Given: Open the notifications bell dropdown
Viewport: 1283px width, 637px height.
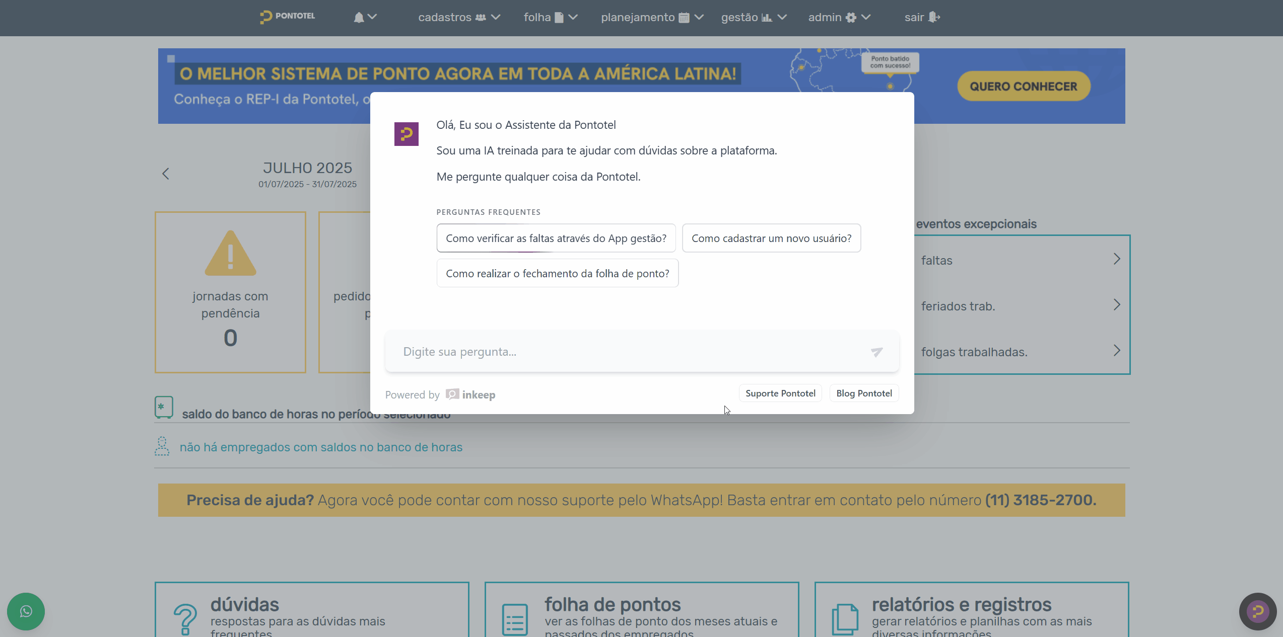Looking at the screenshot, I should click(365, 17).
